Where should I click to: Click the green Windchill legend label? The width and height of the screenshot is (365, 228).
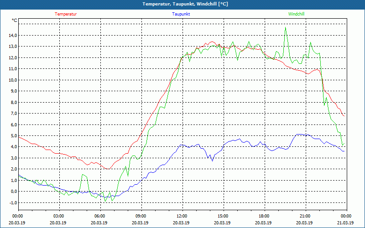pos(296,14)
